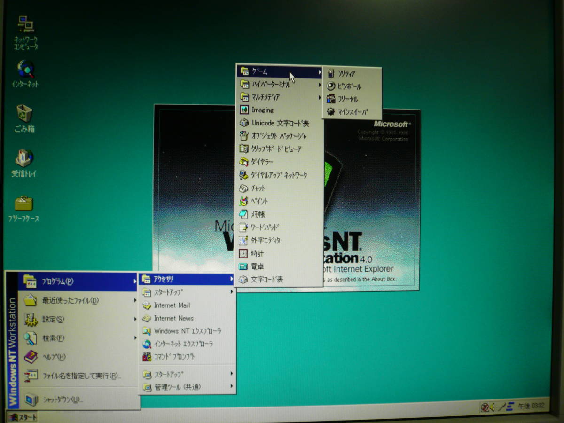Screen dimensions: 564x423
Task: Click the 午後 03:32 taskbar clock
Action: (x=531, y=406)
